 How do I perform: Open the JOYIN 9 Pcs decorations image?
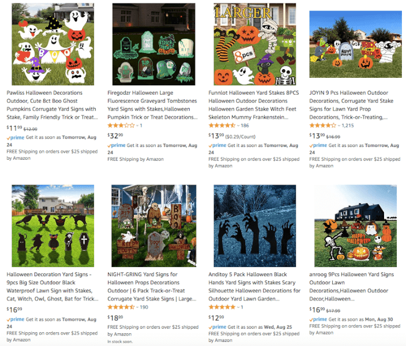coord(355,44)
